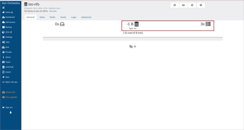This screenshot has width=244, height=130.
Task: Toggle the hamburger menu in sidebar
Action: pos(3,8)
